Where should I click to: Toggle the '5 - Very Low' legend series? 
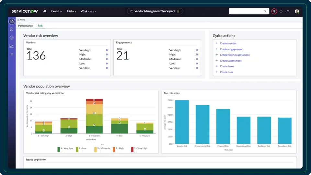pyautogui.click(x=66, y=148)
